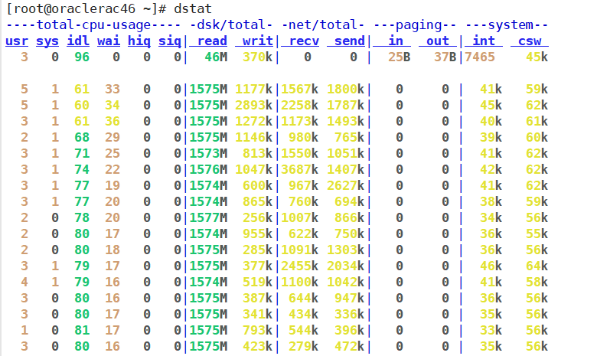Select the 947k send value
Image resolution: width=597 pixels, height=356 pixels.
pos(350,298)
